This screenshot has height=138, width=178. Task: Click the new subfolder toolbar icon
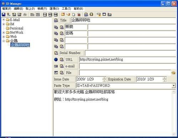(68, 15)
